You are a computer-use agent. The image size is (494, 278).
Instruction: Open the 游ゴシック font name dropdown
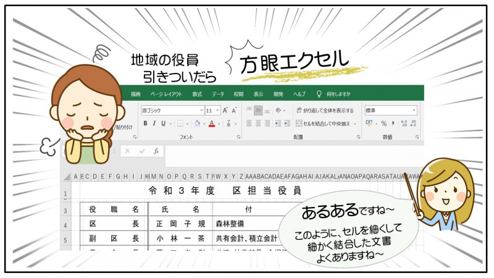(x=202, y=111)
